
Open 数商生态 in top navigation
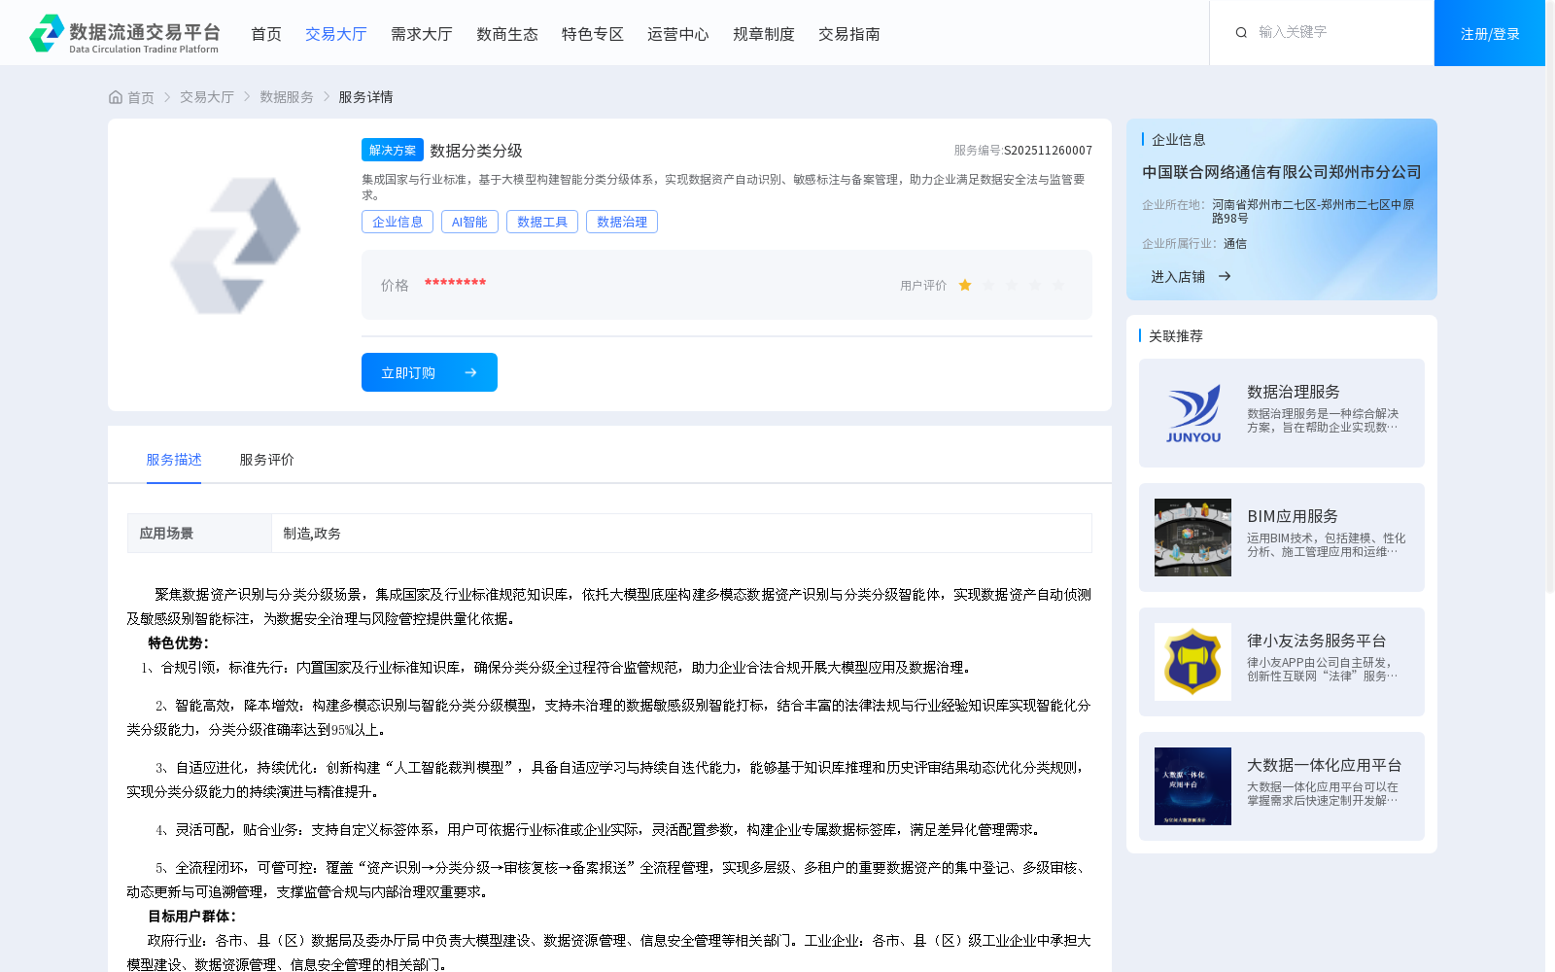(x=507, y=34)
